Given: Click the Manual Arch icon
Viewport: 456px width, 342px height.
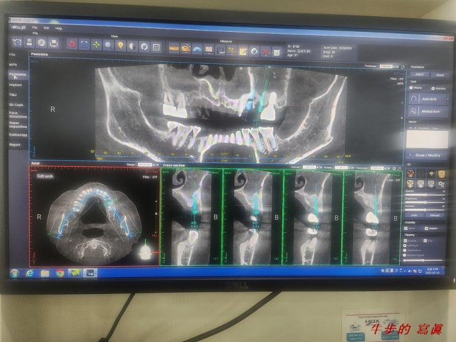Looking at the screenshot, I should (413, 111).
